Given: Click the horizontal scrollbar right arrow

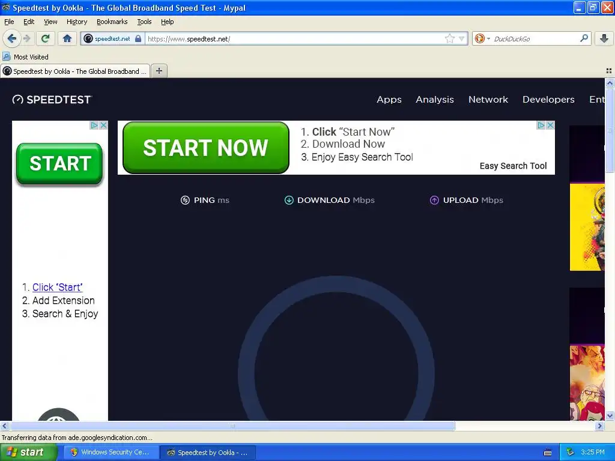Looking at the screenshot, I should coord(600,426).
